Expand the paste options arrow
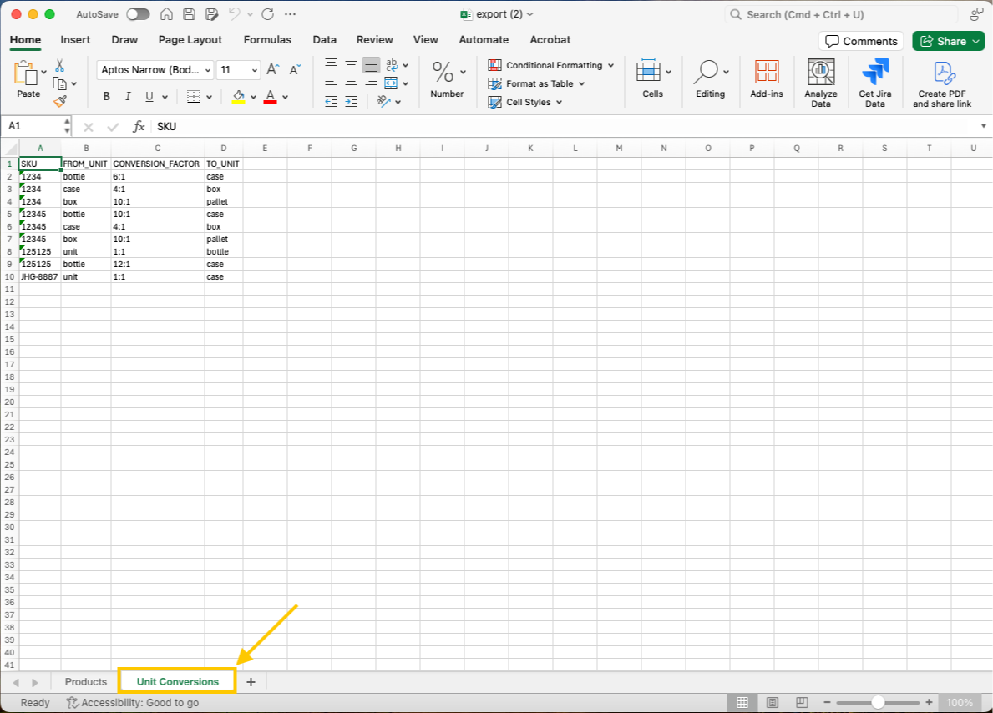 43,72
